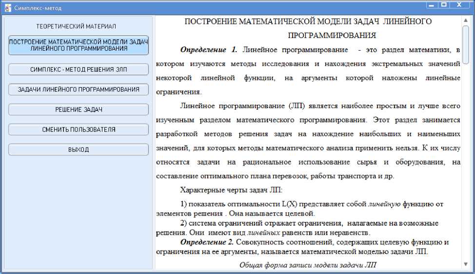Viewport: 475px width, 274px height.
Task: Click the 'Определение 1.' text
Action: coord(209,50)
